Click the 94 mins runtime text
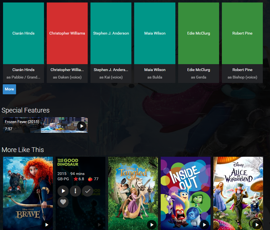This screenshot has width=270, height=230. (x=77, y=174)
